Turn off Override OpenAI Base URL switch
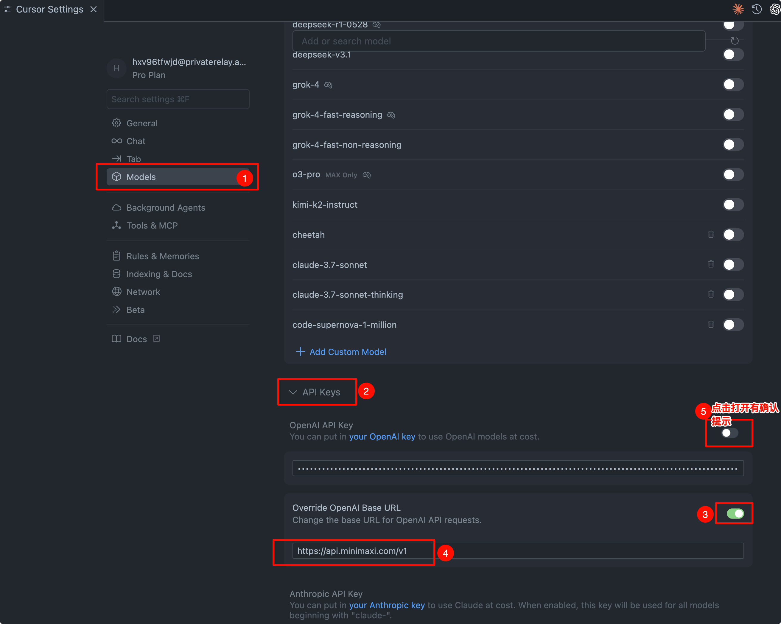Screen dimensions: 781x624 [735, 513]
